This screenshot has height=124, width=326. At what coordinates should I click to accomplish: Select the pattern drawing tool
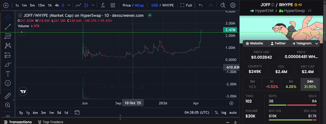click(8, 45)
